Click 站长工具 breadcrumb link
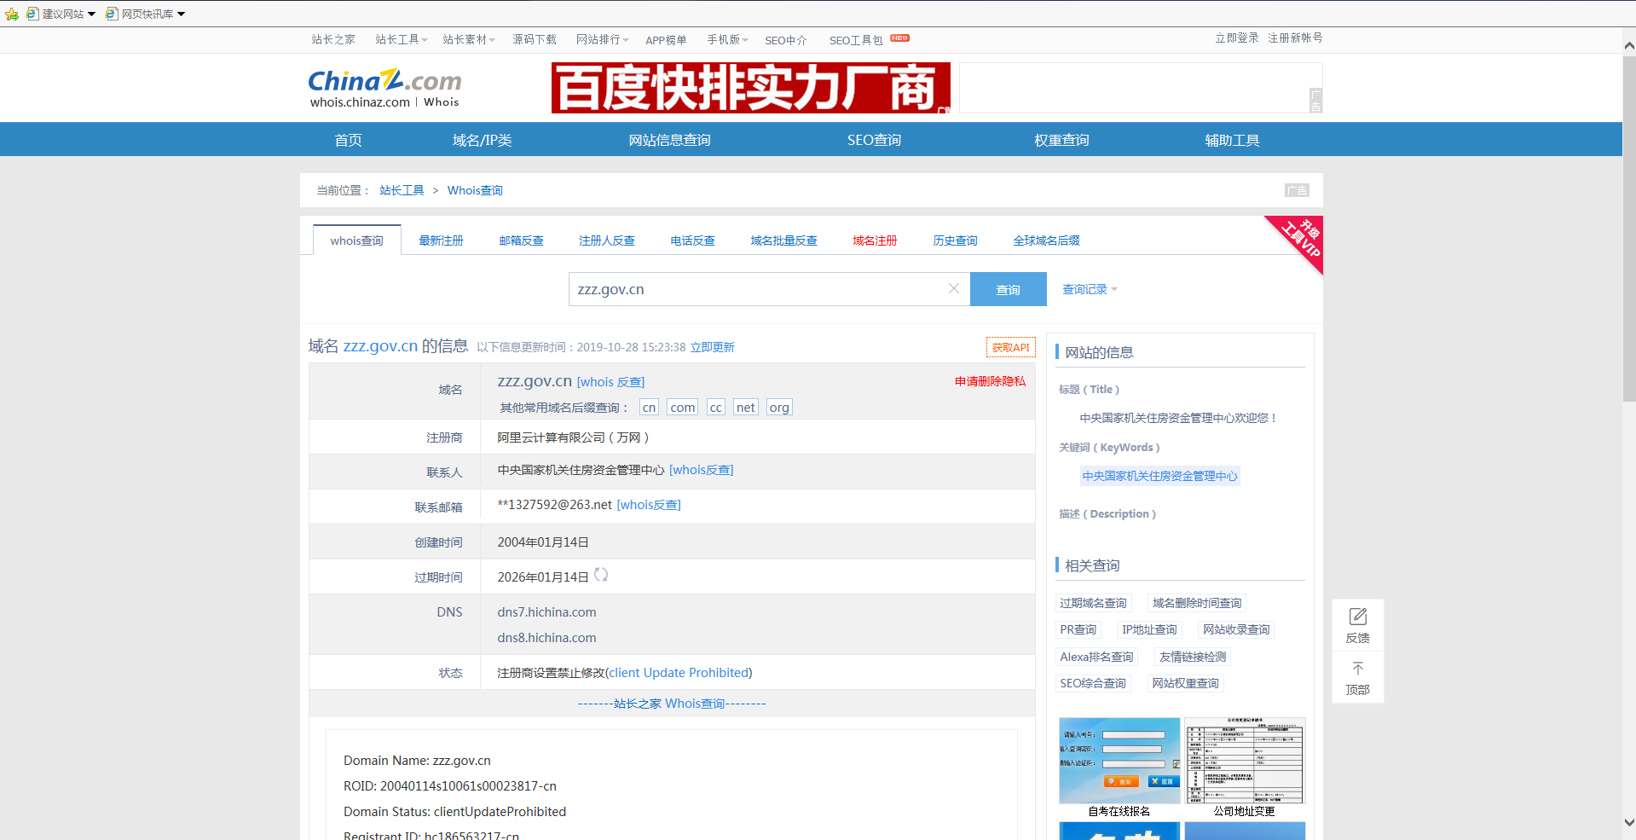The width and height of the screenshot is (1636, 840). (402, 190)
